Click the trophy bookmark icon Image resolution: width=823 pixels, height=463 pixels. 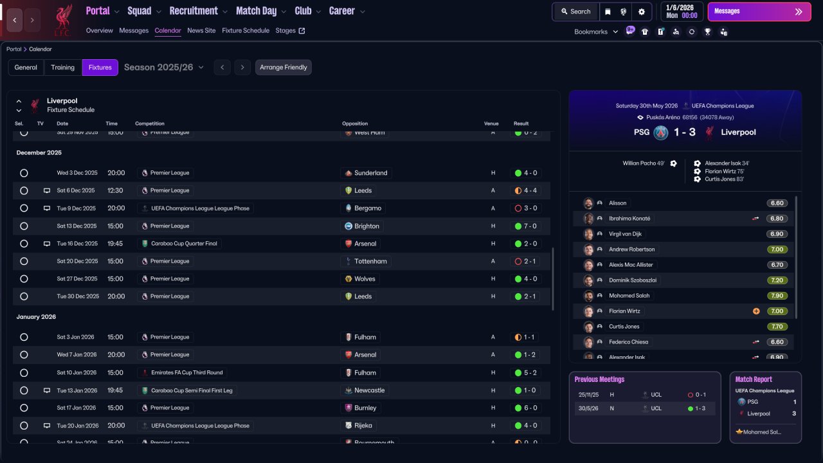pos(707,32)
